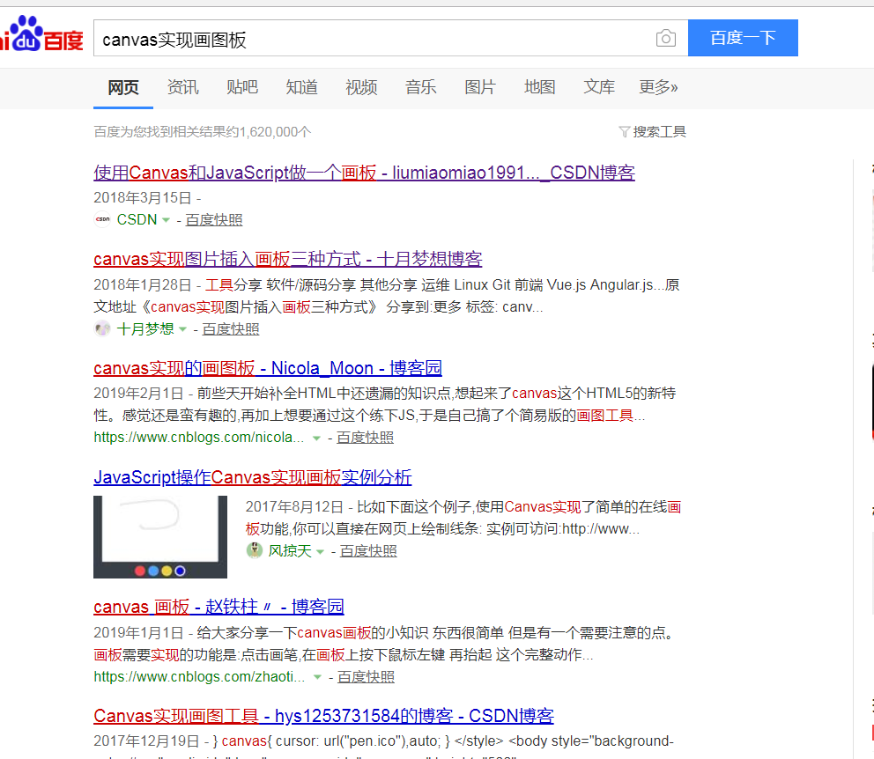The image size is (874, 759).
Task: Click the 风掠天 avatar icon
Action: (x=254, y=550)
